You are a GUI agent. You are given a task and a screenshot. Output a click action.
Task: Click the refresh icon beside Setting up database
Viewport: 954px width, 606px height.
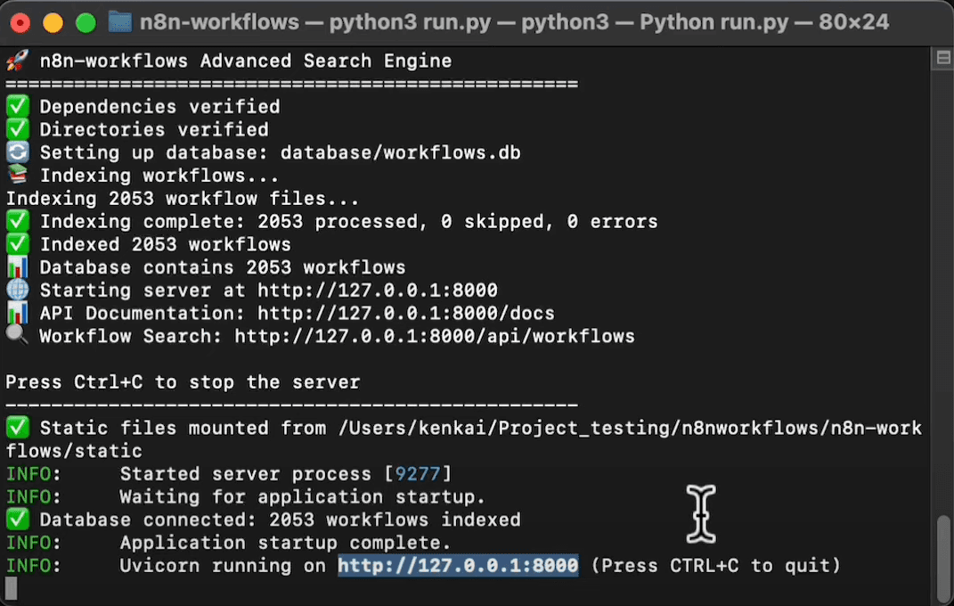[18, 152]
